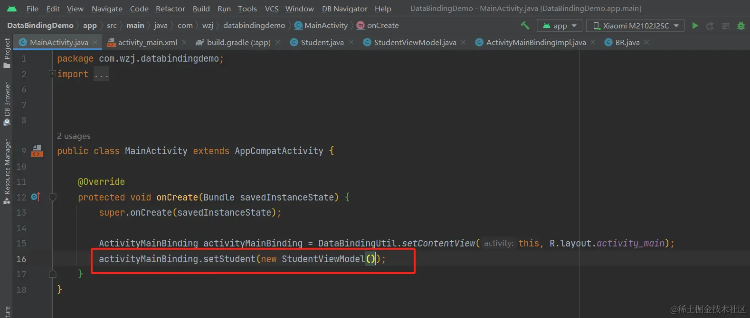The image size is (750, 318).
Task: Collapse the onCreate method fold marker
Action: [x=53, y=197]
